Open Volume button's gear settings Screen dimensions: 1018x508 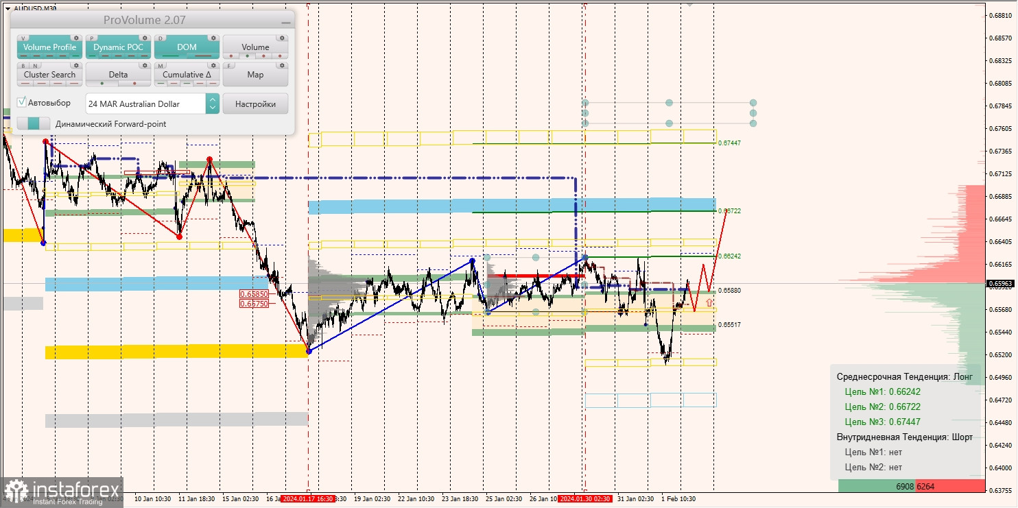tap(282, 38)
